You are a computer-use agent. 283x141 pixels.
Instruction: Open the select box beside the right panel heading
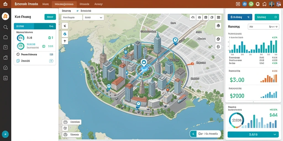click(264, 27)
